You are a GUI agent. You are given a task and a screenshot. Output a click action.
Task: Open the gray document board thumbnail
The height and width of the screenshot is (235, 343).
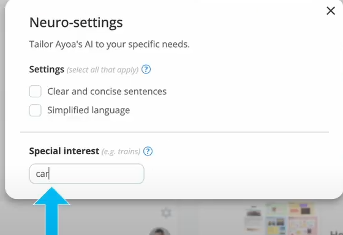254,218
